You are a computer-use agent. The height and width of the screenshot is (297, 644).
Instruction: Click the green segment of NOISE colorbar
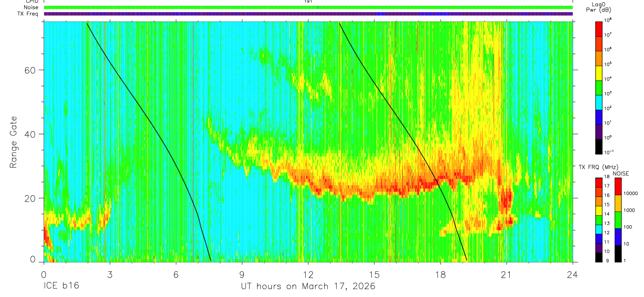pos(618,220)
